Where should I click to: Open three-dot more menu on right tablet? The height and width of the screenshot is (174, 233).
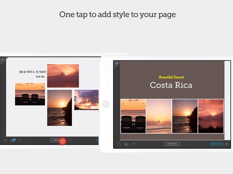tap(184, 144)
